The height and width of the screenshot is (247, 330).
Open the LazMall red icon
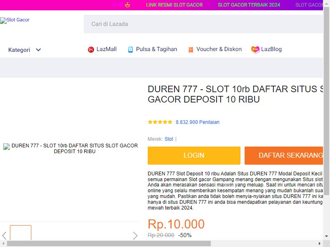[91, 49]
